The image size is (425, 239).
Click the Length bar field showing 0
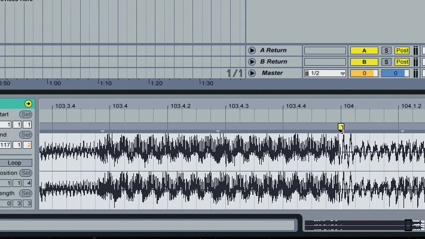coord(5,204)
